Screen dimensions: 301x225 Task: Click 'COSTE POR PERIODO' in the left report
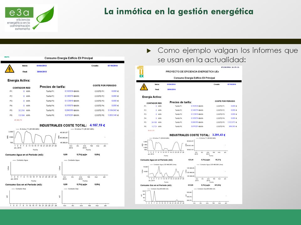tap(105, 86)
